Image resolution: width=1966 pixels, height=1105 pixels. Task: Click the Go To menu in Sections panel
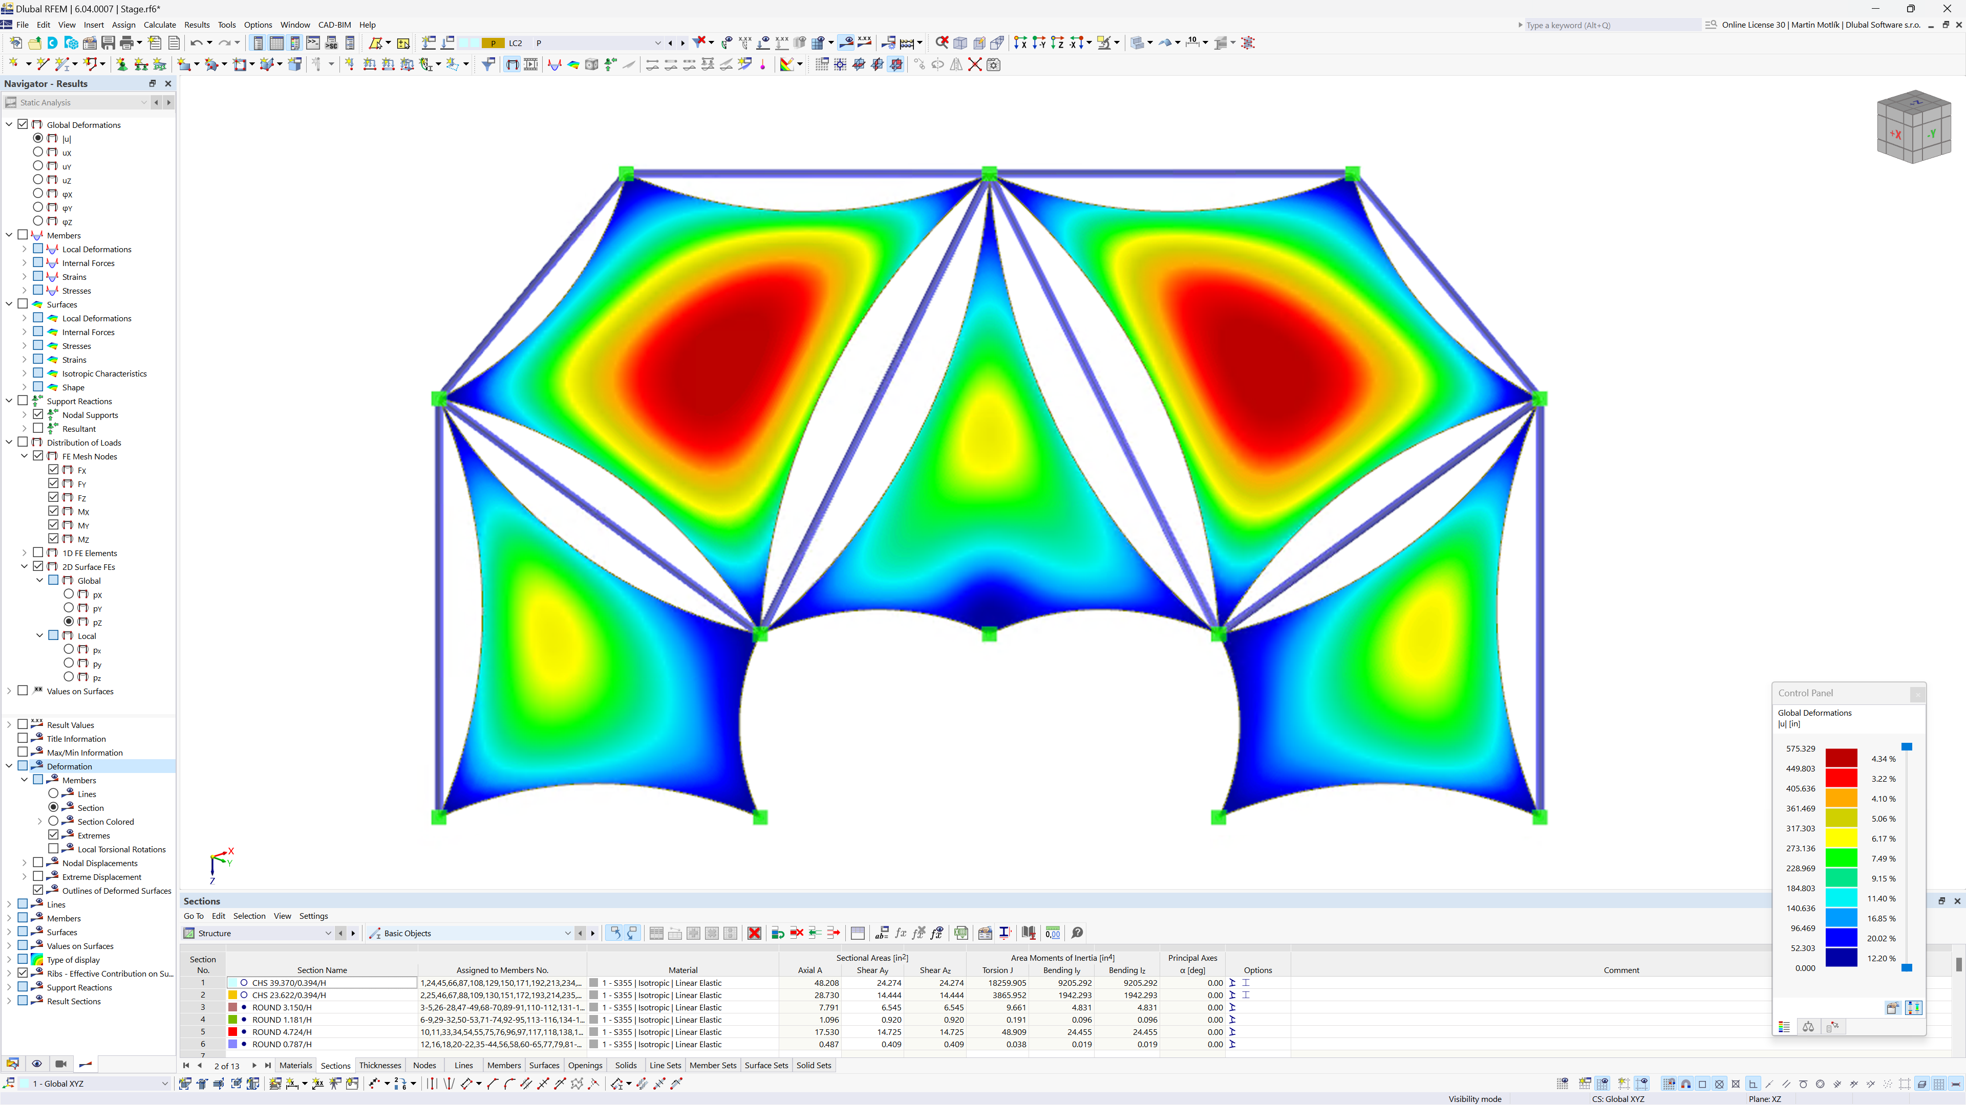click(x=193, y=916)
